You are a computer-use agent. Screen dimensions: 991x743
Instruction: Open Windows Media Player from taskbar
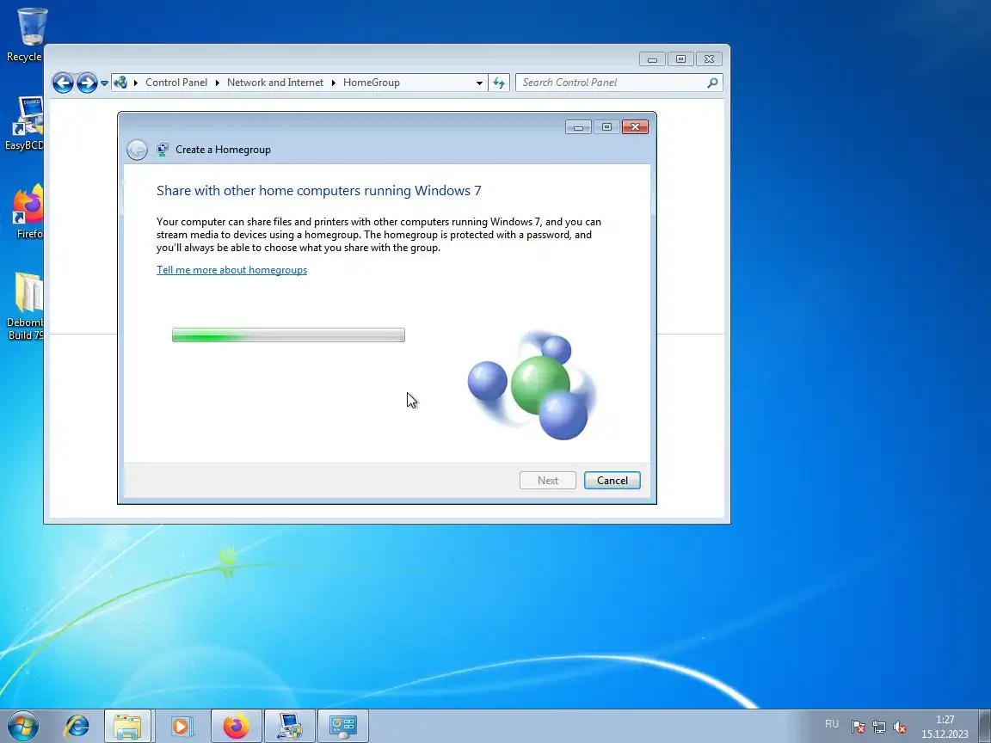point(181,727)
